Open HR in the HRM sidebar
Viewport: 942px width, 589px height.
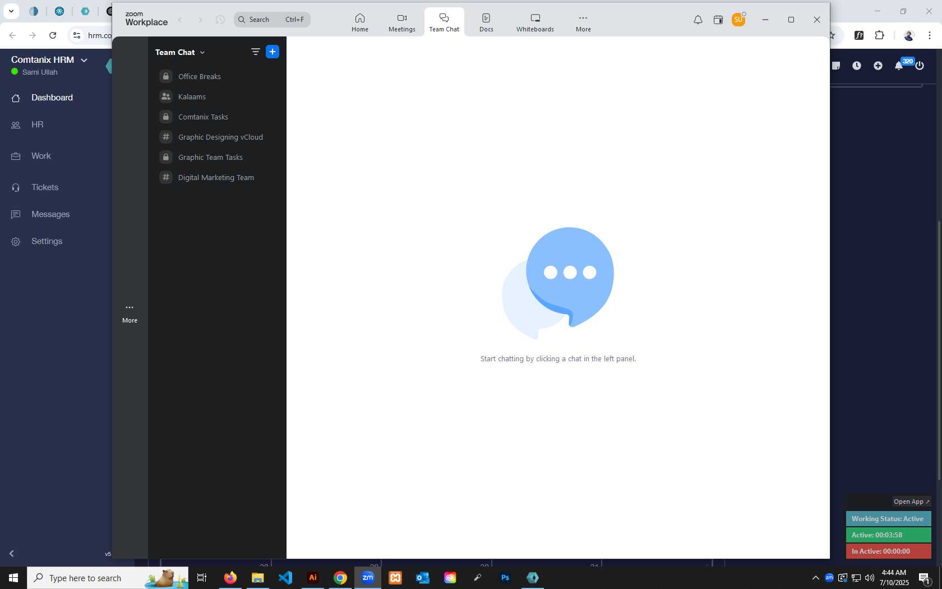pyautogui.click(x=37, y=125)
